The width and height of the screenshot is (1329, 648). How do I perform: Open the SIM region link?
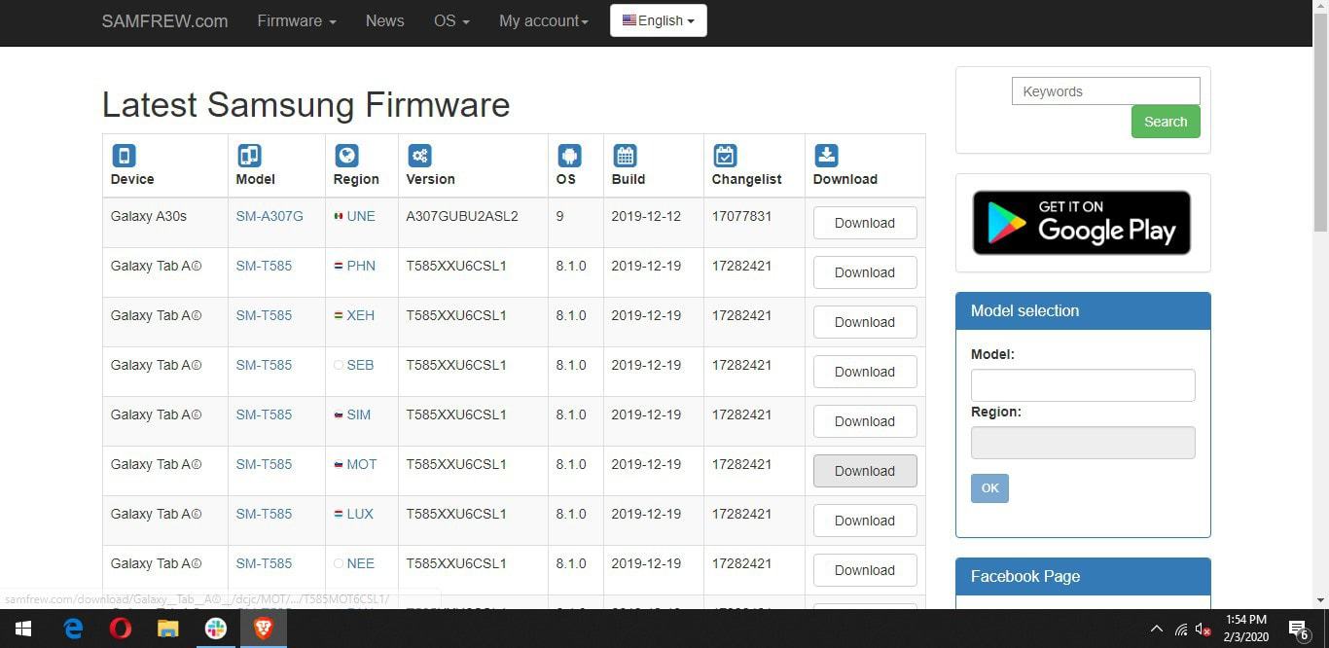pos(359,414)
